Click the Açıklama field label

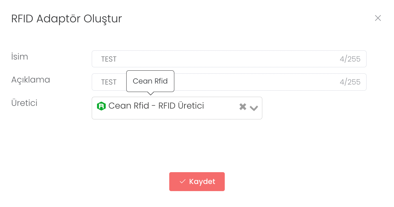click(x=30, y=80)
